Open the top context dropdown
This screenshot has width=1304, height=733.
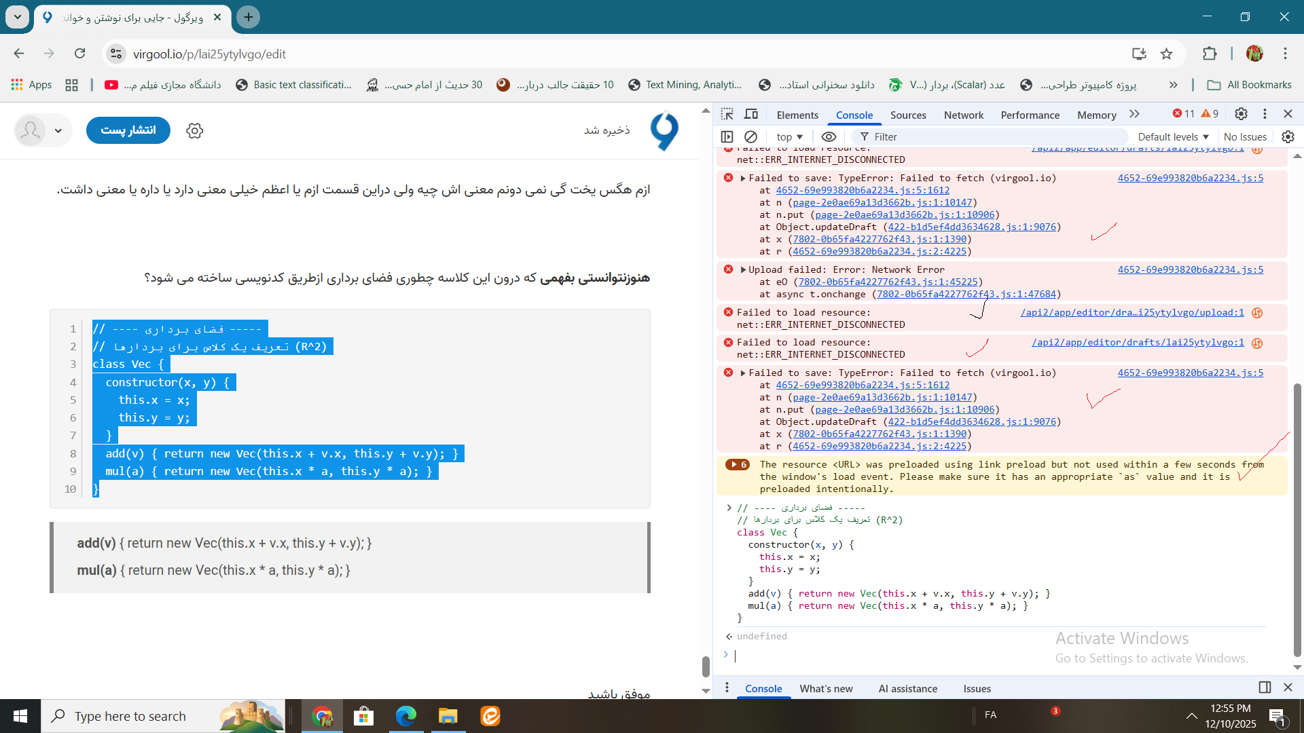[790, 136]
